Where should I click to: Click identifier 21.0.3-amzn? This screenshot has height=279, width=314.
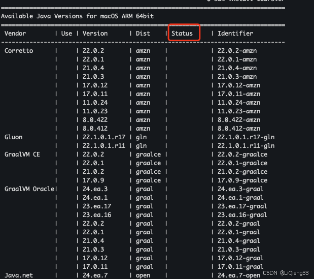[x=237, y=77]
